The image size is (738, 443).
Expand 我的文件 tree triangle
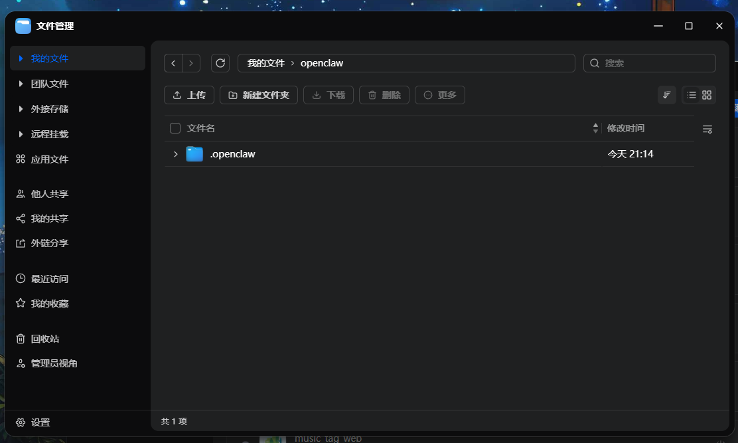pyautogui.click(x=21, y=58)
